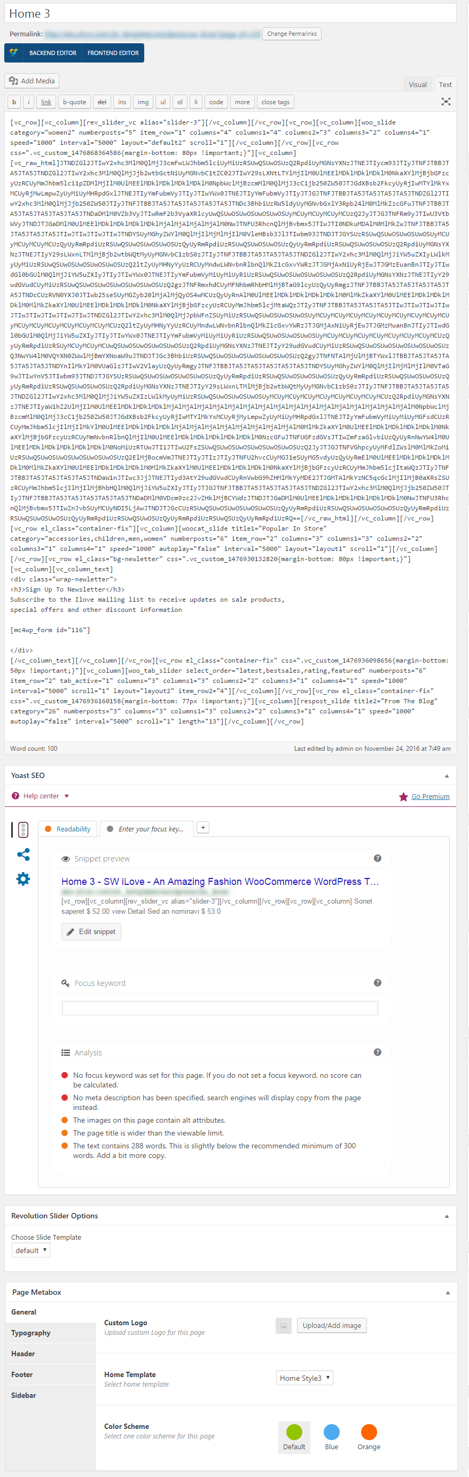Collapse the Page Metabox panel
The height and width of the screenshot is (1477, 469).
(x=448, y=1292)
